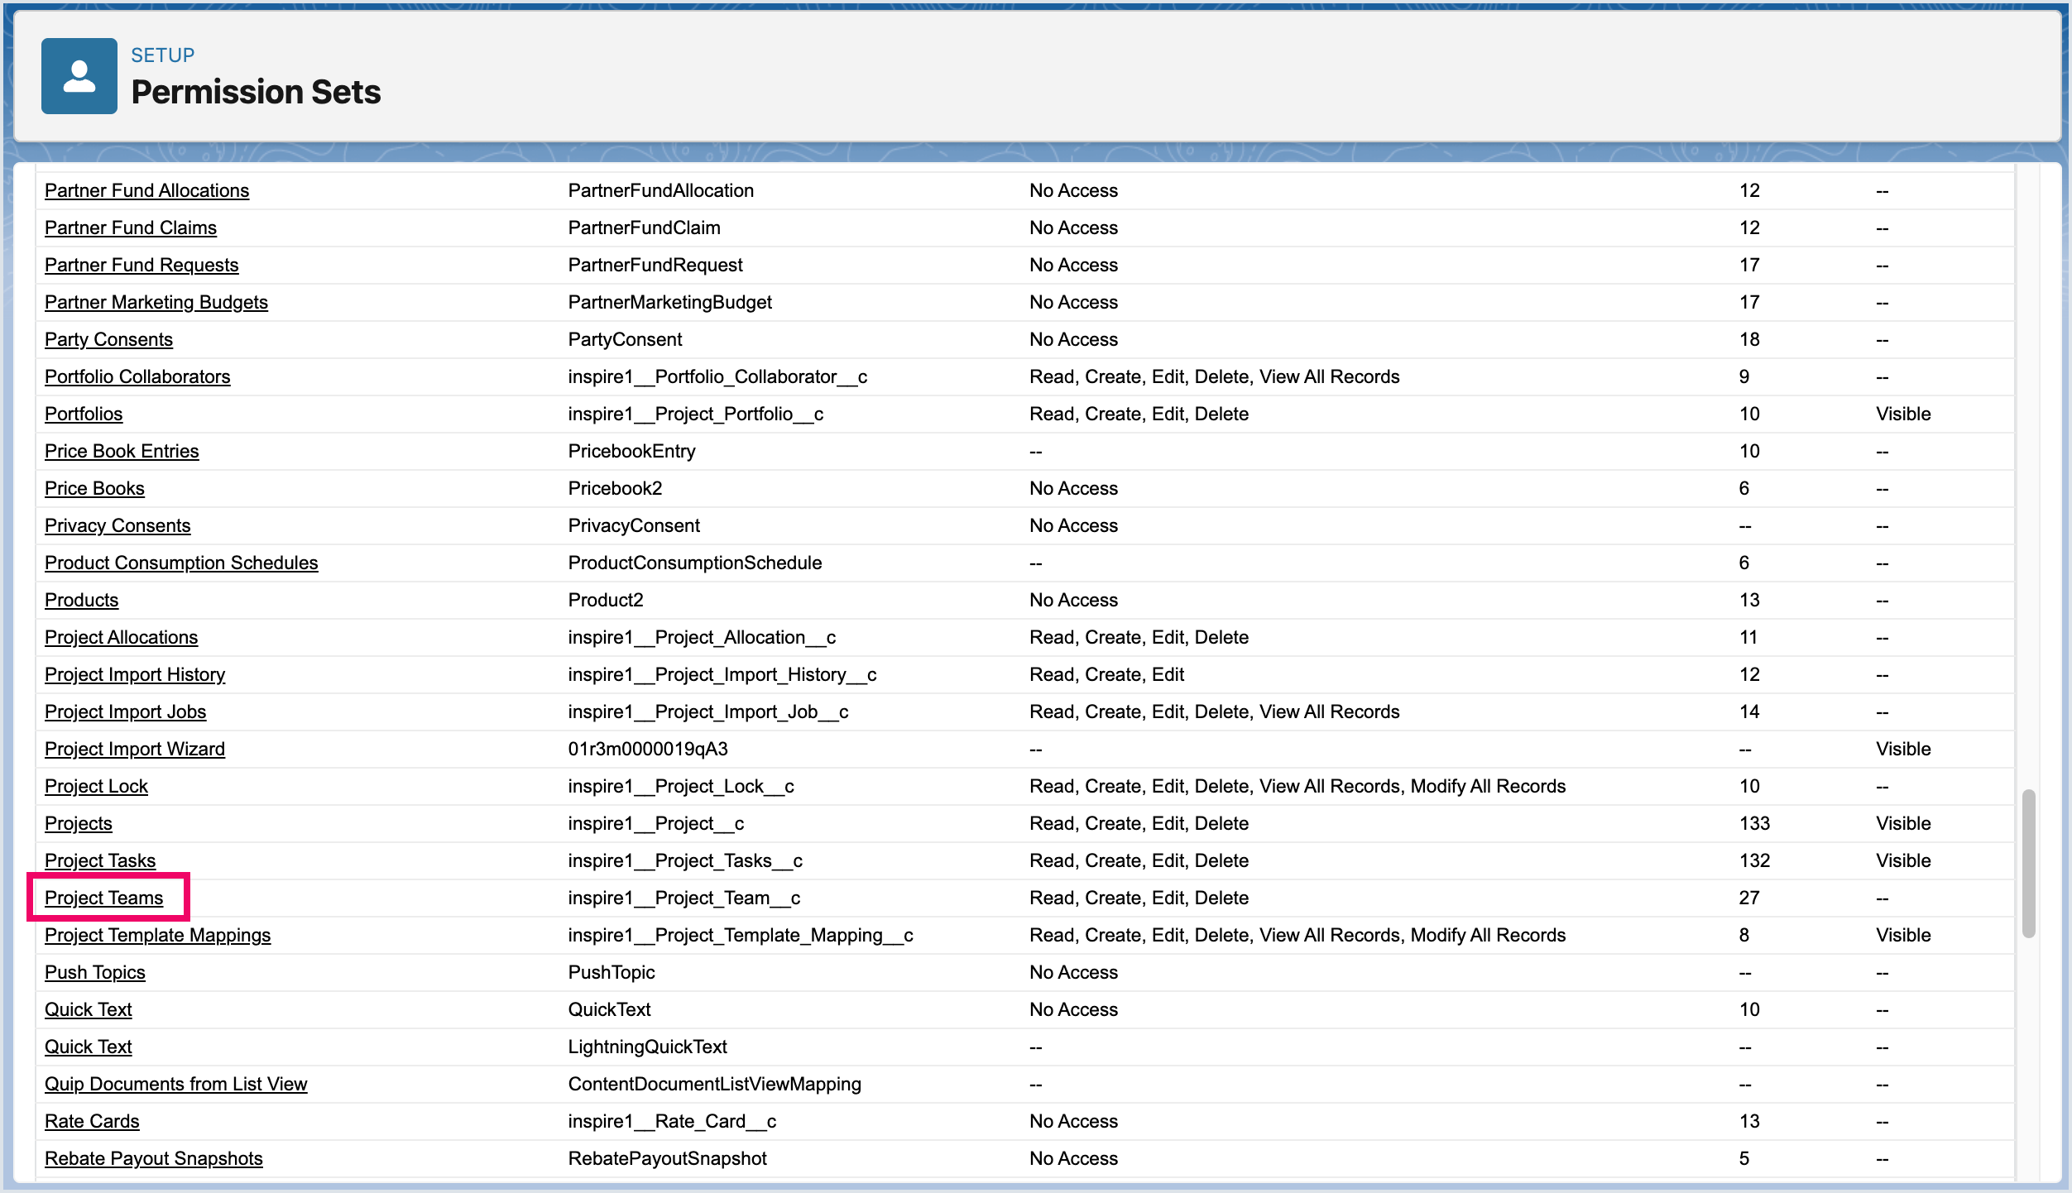Open the Project Teams link
Viewport: 2072px width, 1193px height.
(103, 898)
